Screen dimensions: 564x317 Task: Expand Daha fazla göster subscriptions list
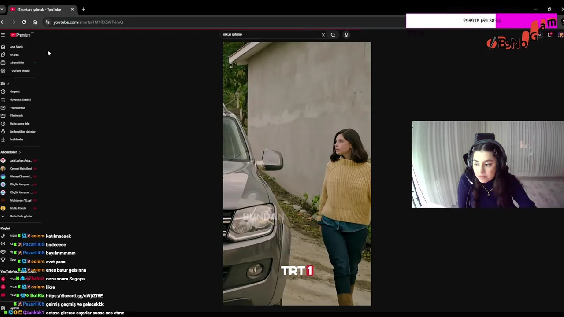pos(21,216)
